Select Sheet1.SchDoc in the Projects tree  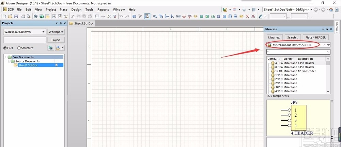click(x=28, y=65)
